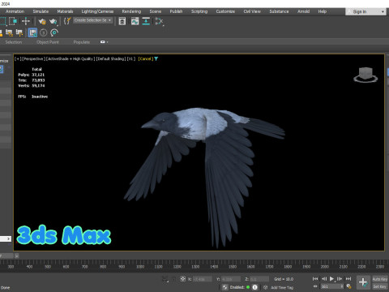This screenshot has height=292, width=389.
Task: Open the Help menu
Action: [323, 11]
